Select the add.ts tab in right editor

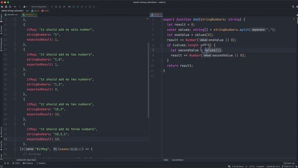(156, 14)
